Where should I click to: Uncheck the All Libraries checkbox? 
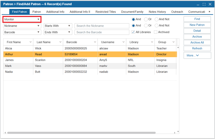click(133, 32)
